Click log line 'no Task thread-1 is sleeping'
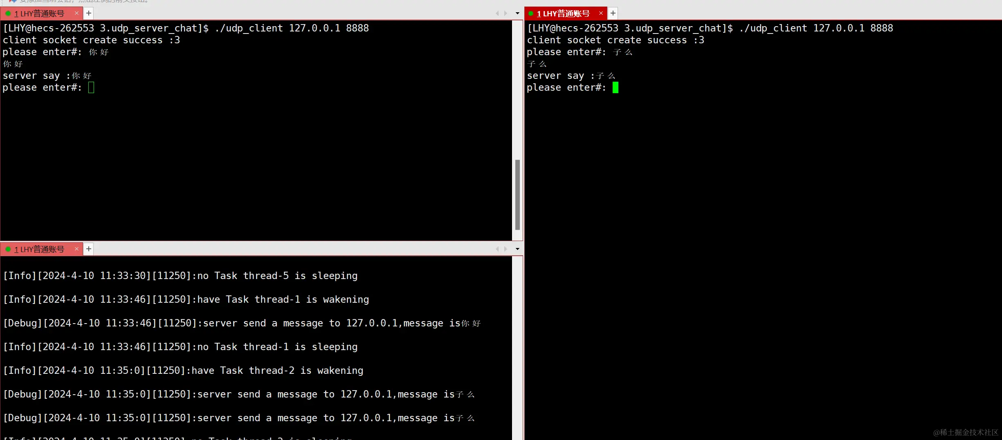The height and width of the screenshot is (440, 1002). point(180,347)
